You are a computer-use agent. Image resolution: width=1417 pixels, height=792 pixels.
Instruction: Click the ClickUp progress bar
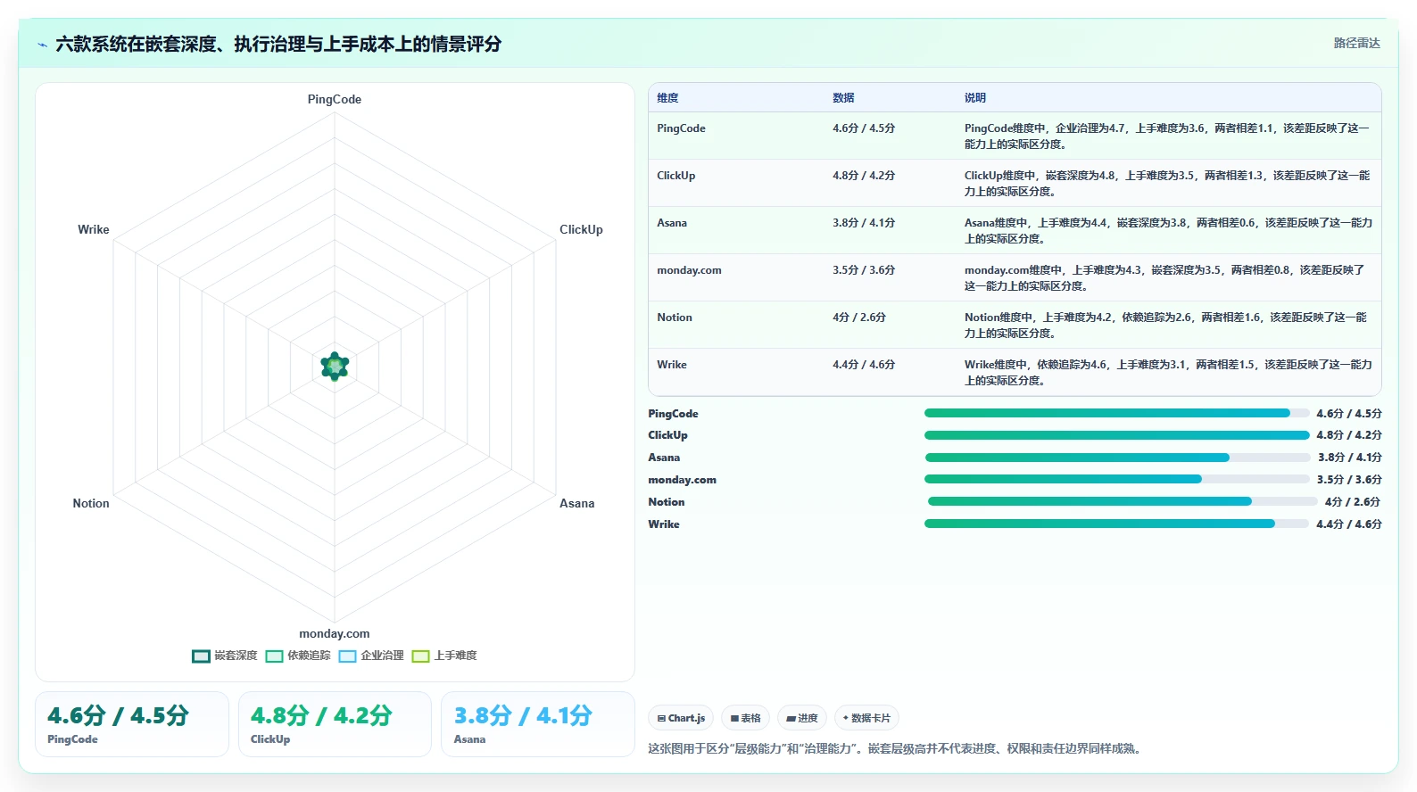tap(1117, 435)
